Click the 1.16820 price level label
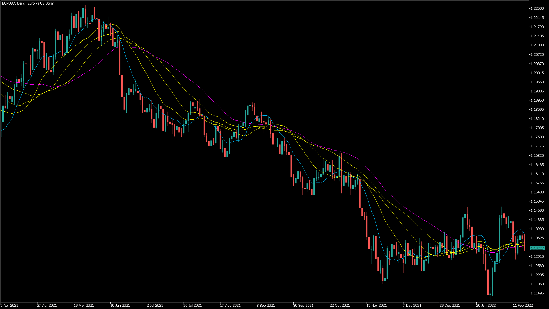The width and height of the screenshot is (549, 309). [537, 156]
